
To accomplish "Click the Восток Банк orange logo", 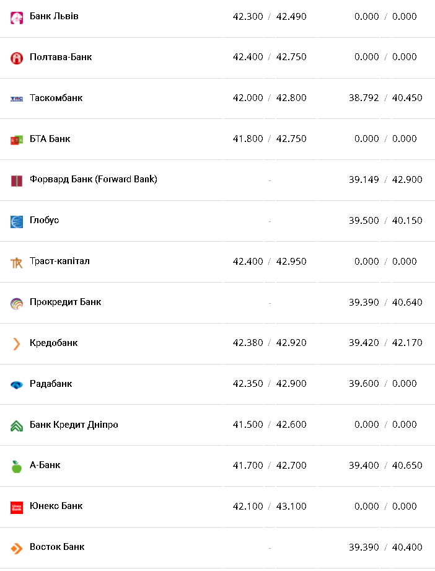I will tap(17, 548).
